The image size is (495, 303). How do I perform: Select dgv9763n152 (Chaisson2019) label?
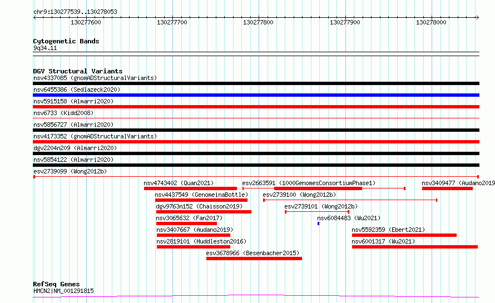(x=199, y=206)
